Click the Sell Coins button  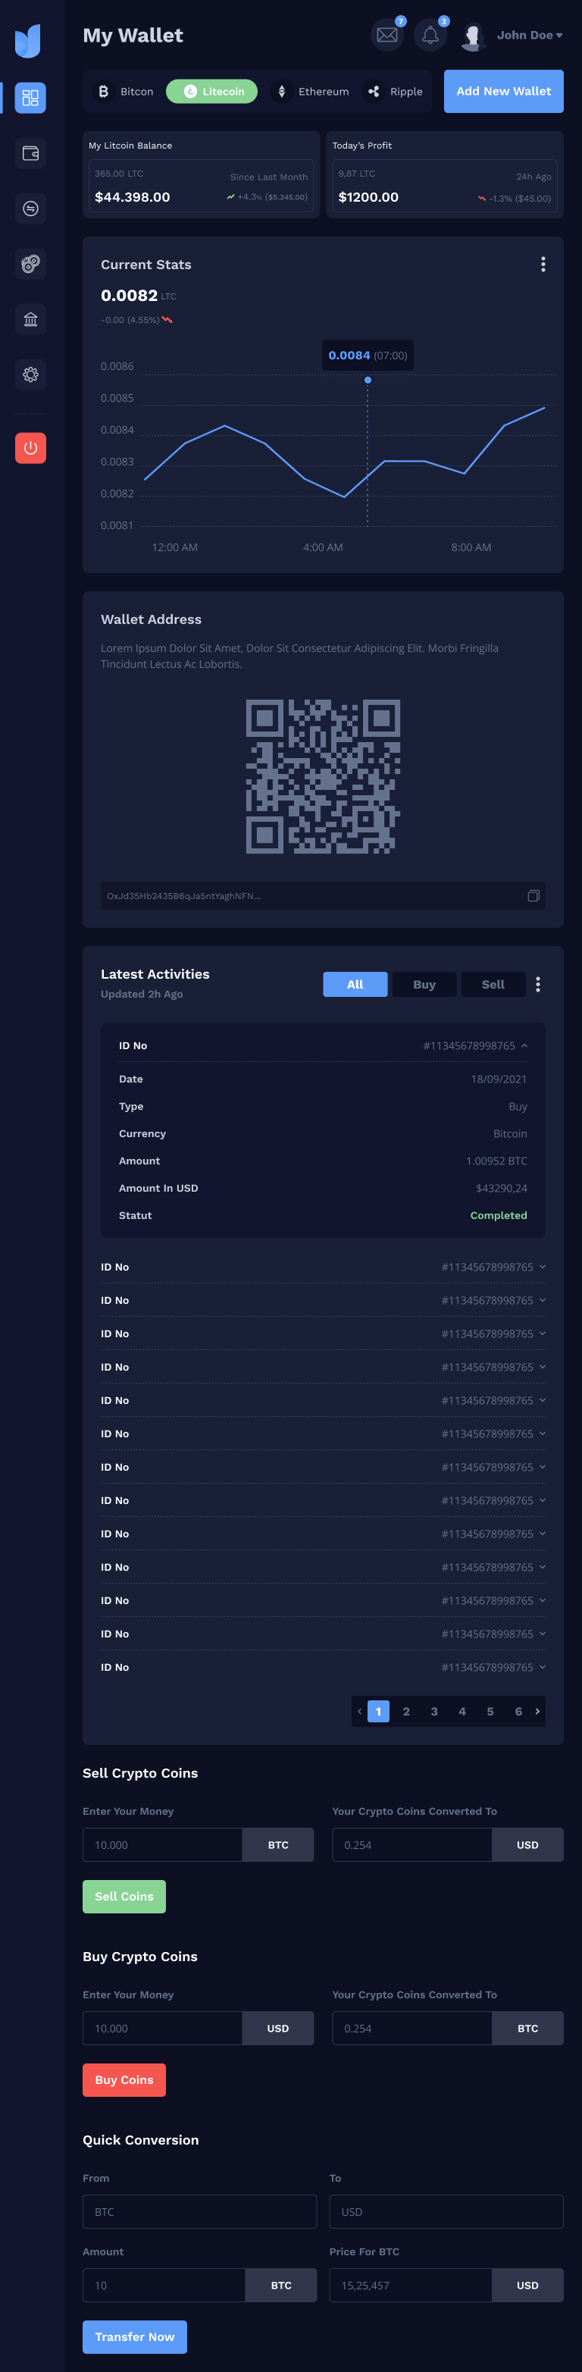coord(124,1896)
